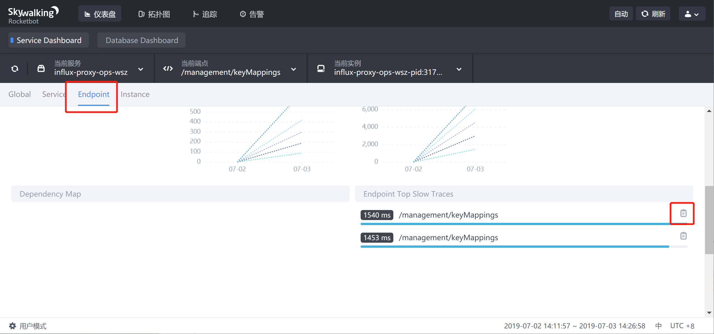Expand the 当前服务 service dropdown

(x=141, y=69)
